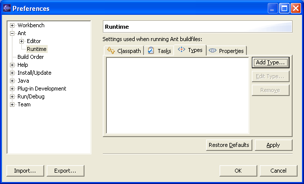The image size is (304, 184).
Task: Expand the Java tree node
Action: coord(12,81)
